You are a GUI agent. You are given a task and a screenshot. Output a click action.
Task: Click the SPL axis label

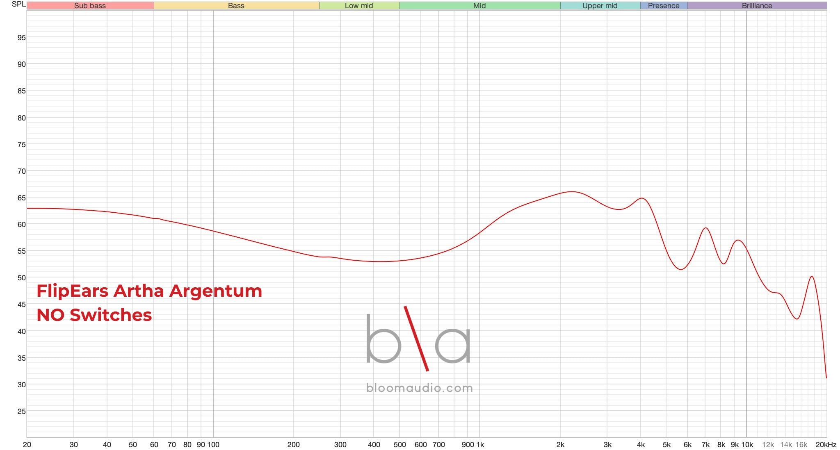(18, 4)
